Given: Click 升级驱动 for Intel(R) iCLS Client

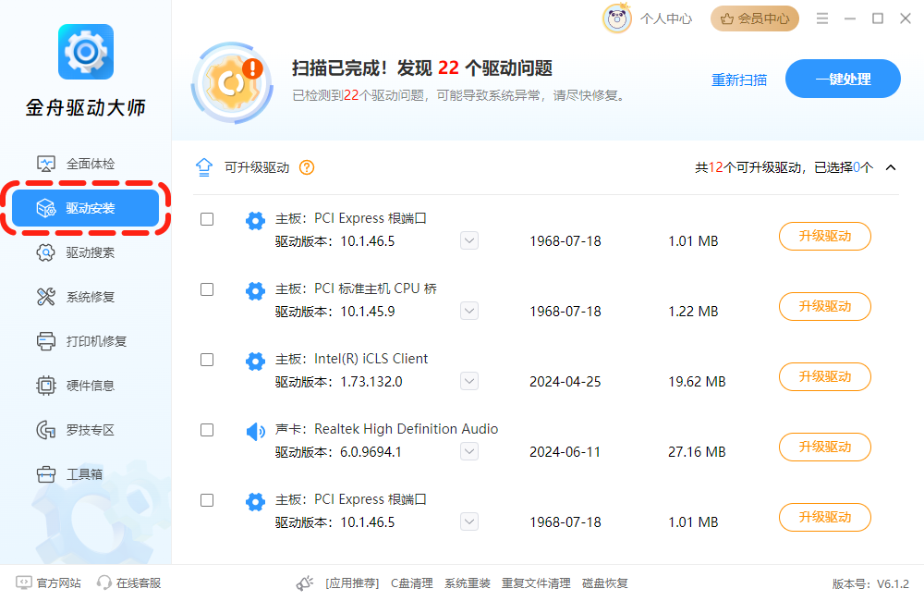Looking at the screenshot, I should click(x=824, y=377).
